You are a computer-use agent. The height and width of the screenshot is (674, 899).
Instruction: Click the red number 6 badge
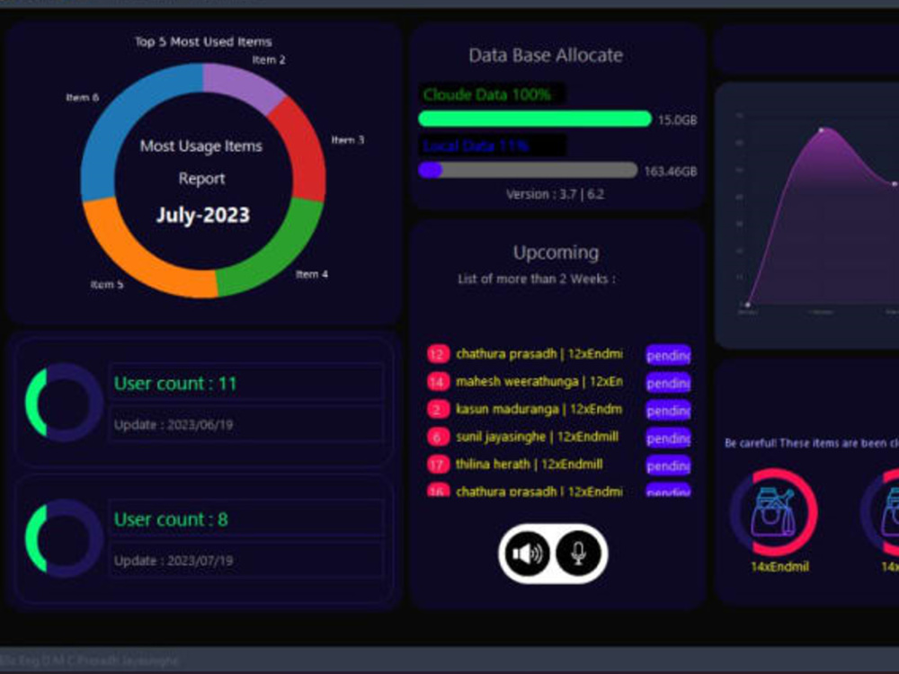click(438, 437)
